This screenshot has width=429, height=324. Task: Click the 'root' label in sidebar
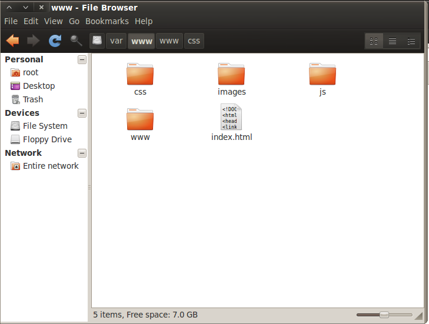[31, 73]
